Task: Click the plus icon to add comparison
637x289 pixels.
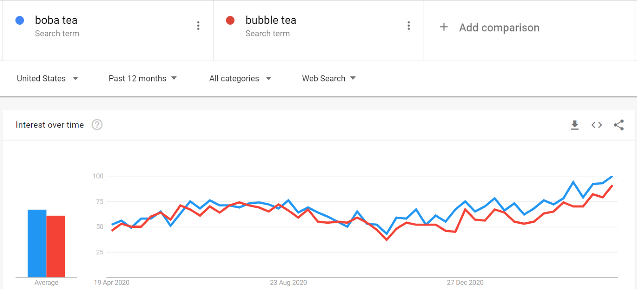Action: (444, 27)
